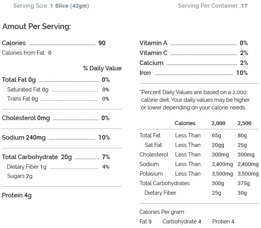Click the Calories from Fat line
Image resolution: width=261 pixels, height=228 pixels.
(26, 53)
